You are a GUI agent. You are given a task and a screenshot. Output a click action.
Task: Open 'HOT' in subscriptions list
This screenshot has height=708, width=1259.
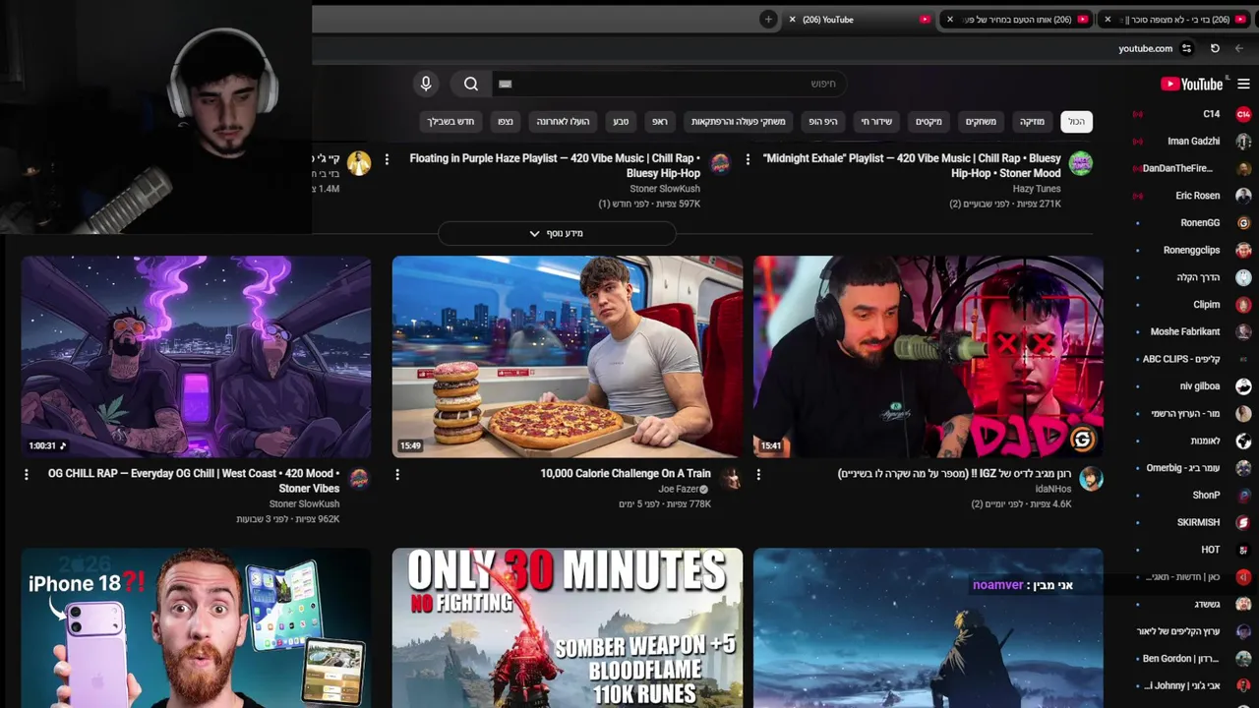[1192, 550]
